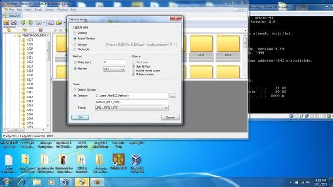
Task: Select the Active Window radio button
Action: tap(75, 39)
